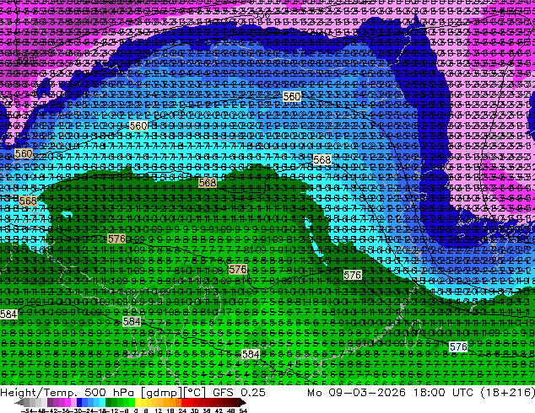Pick the bright red legend swatch above 24
535x413 pixels.
(x=184, y=403)
